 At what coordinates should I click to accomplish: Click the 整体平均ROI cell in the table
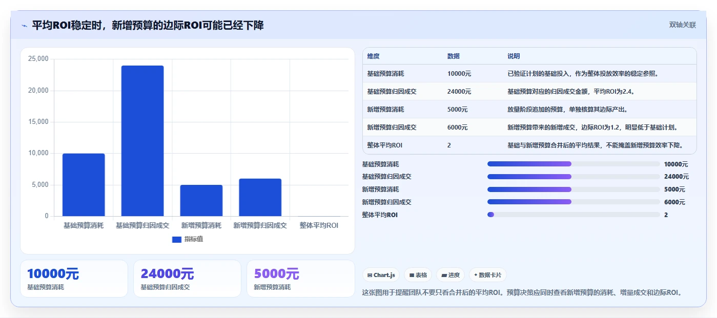click(385, 145)
